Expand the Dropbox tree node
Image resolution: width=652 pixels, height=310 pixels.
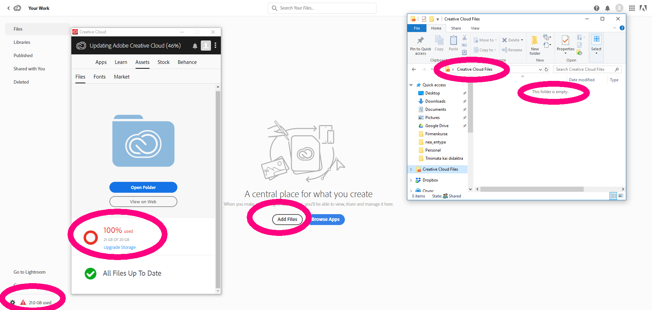click(x=411, y=180)
